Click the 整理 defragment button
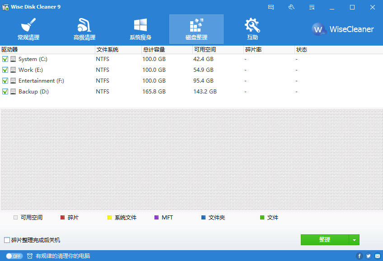 pyautogui.click(x=325, y=240)
